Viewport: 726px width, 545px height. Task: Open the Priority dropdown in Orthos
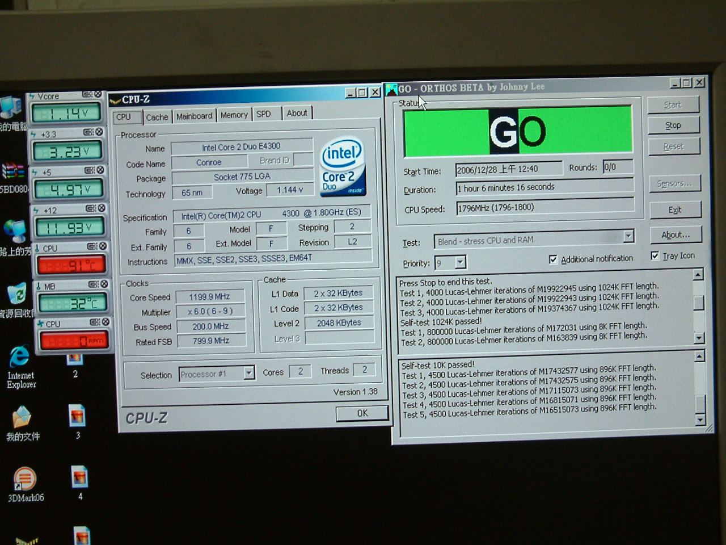click(460, 262)
